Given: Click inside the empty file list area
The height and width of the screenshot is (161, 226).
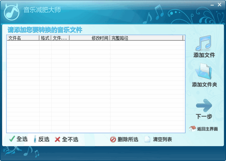Looking at the screenshot, I should point(96,86).
